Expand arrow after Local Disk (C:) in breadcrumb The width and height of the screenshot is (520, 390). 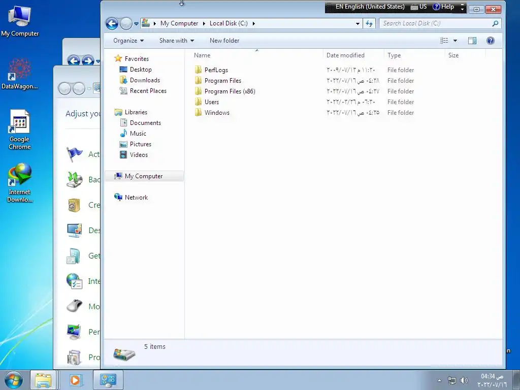point(254,23)
